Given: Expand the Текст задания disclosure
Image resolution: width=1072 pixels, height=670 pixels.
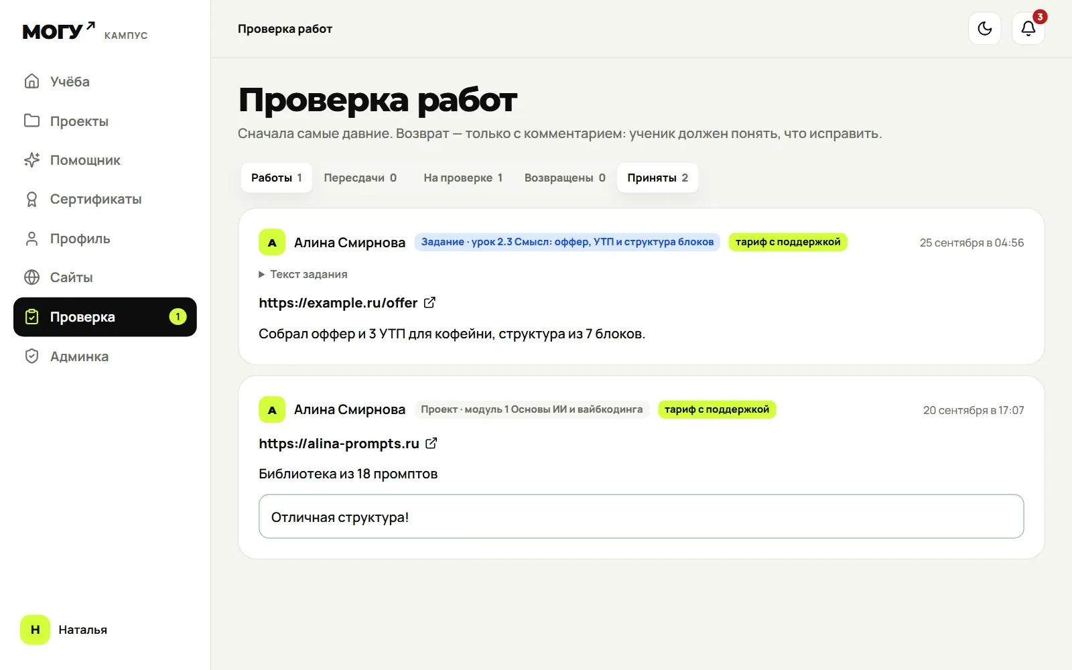Looking at the screenshot, I should click(303, 274).
